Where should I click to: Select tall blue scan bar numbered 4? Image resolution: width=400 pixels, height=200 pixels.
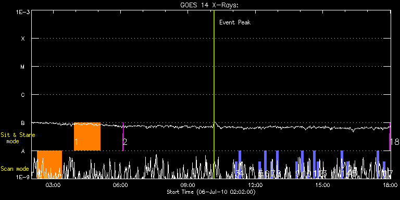coord(240,165)
